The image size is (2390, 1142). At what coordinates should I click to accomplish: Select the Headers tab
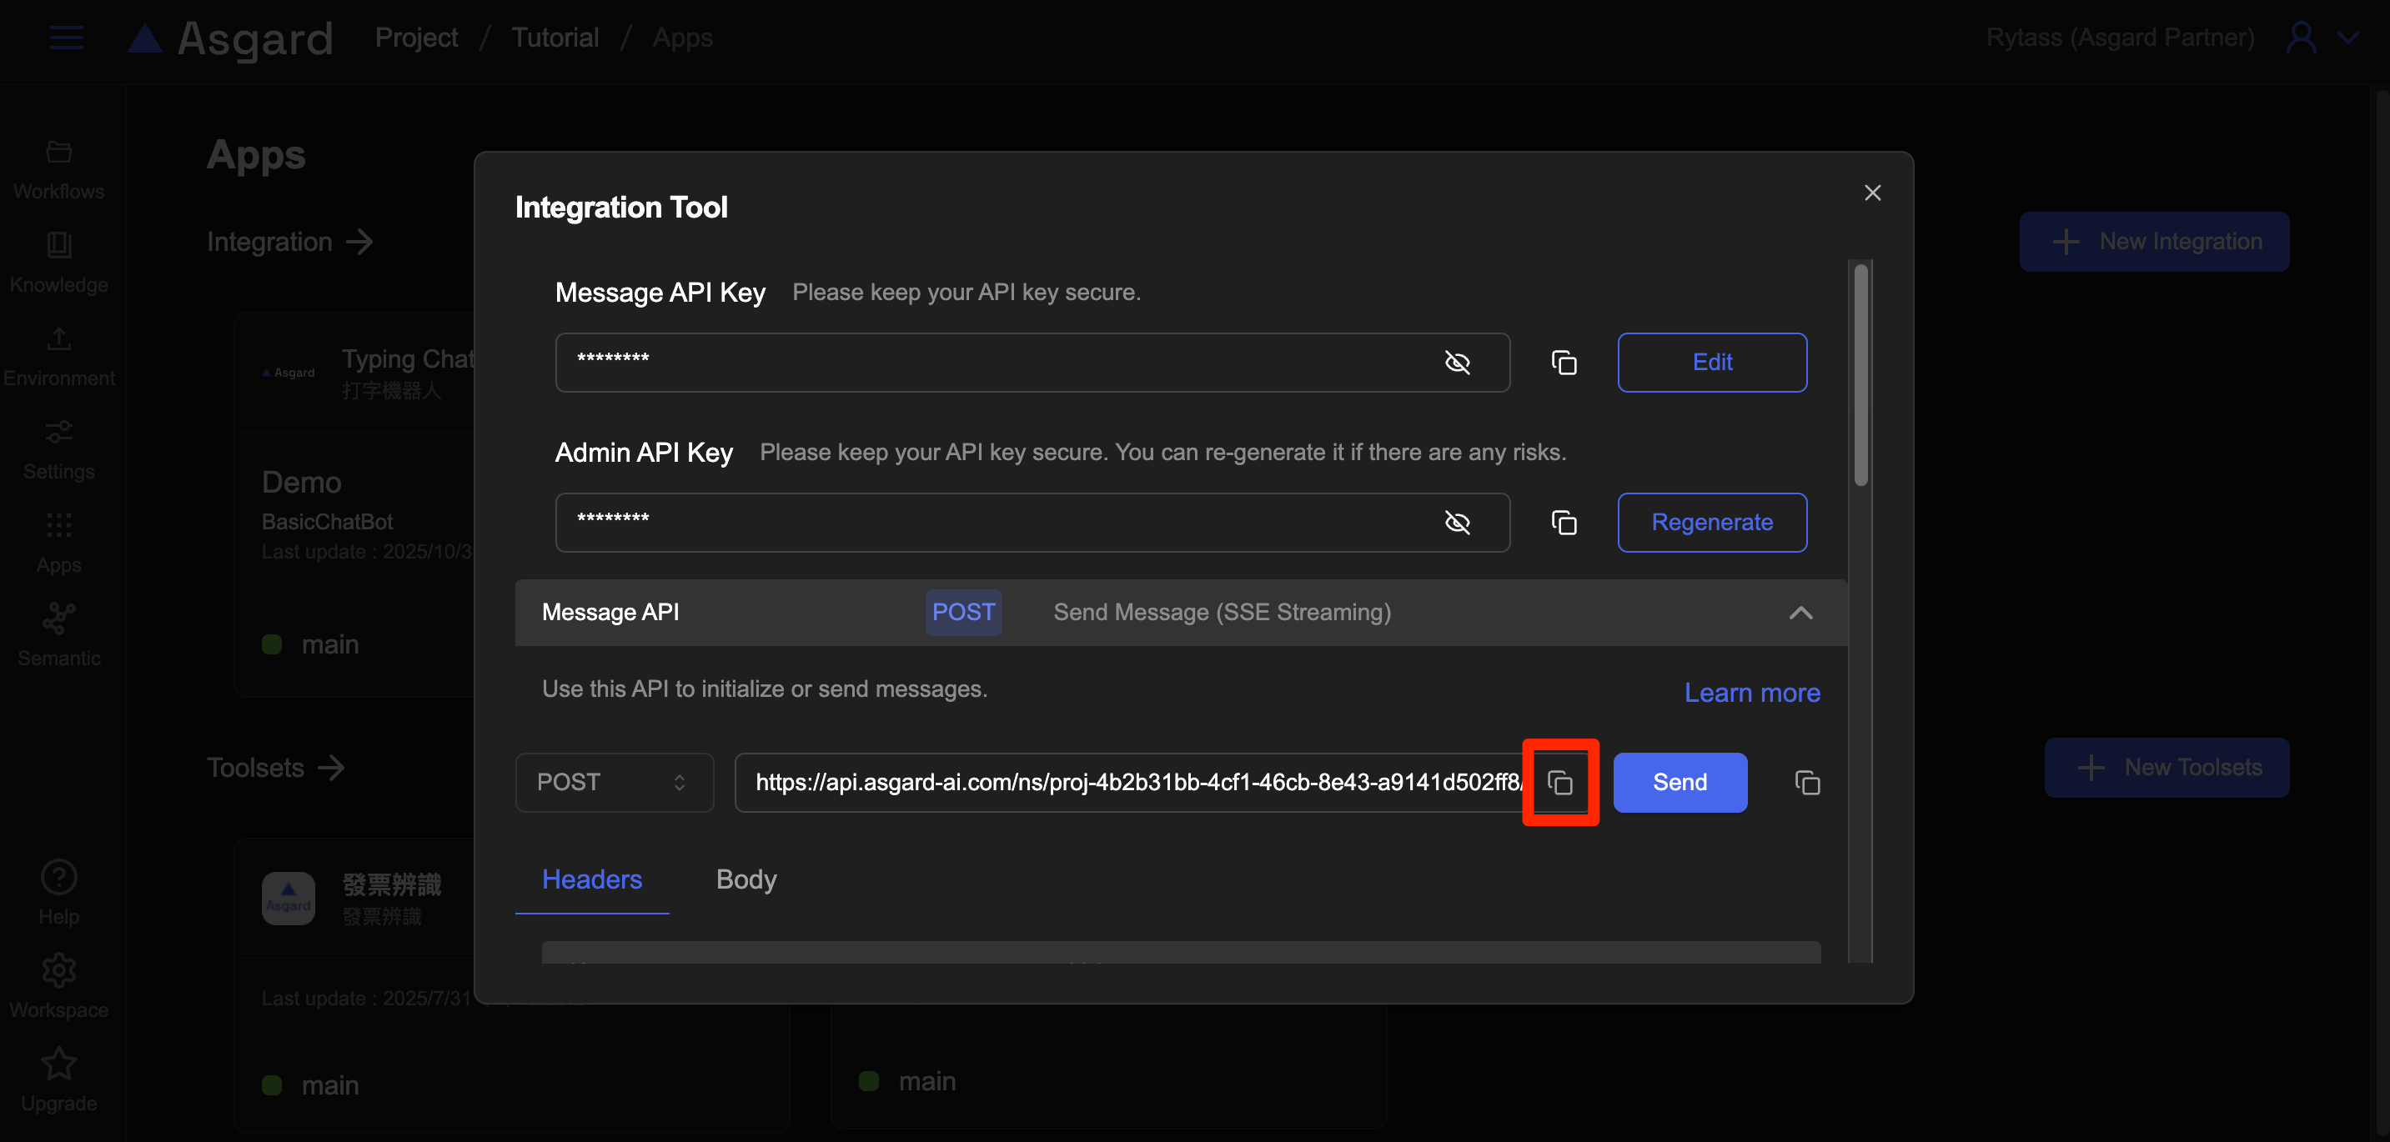pyautogui.click(x=591, y=879)
